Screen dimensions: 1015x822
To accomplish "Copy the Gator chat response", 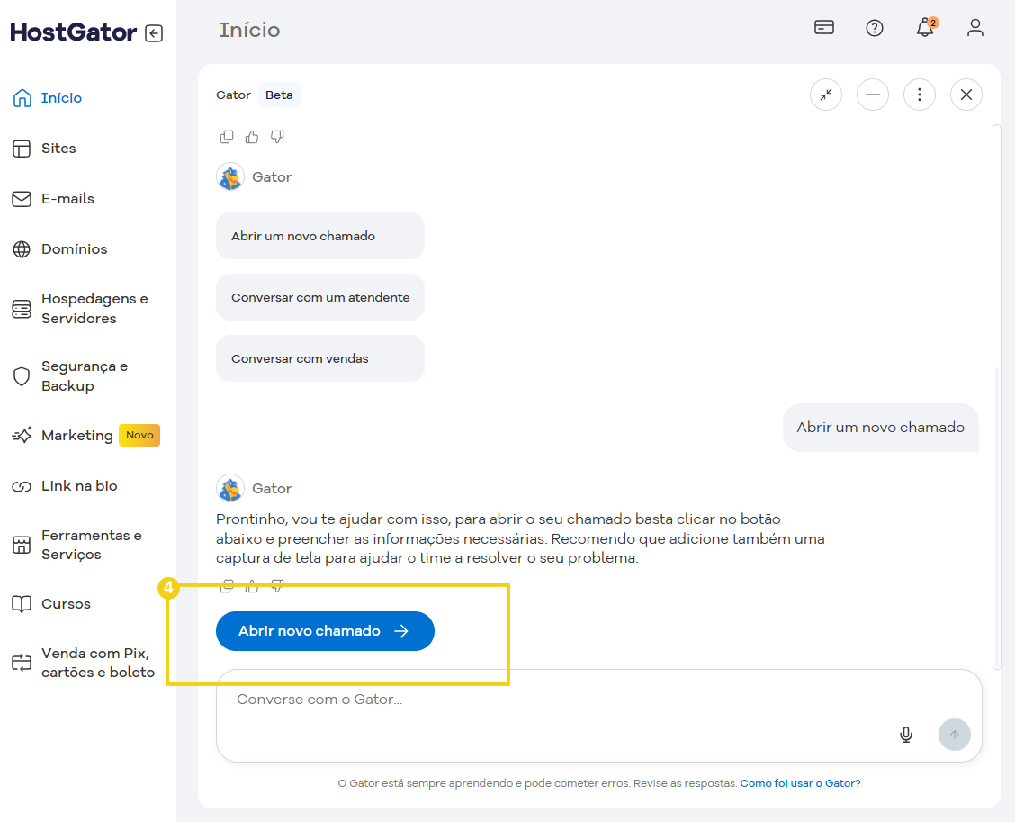I will click(226, 586).
